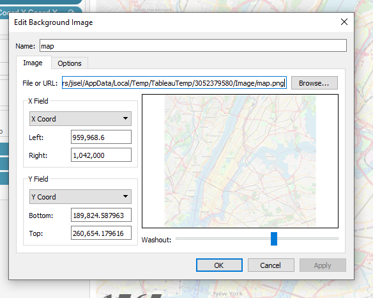Open the Browse file picker
Screen dimensions: 373x298
tap(314, 83)
